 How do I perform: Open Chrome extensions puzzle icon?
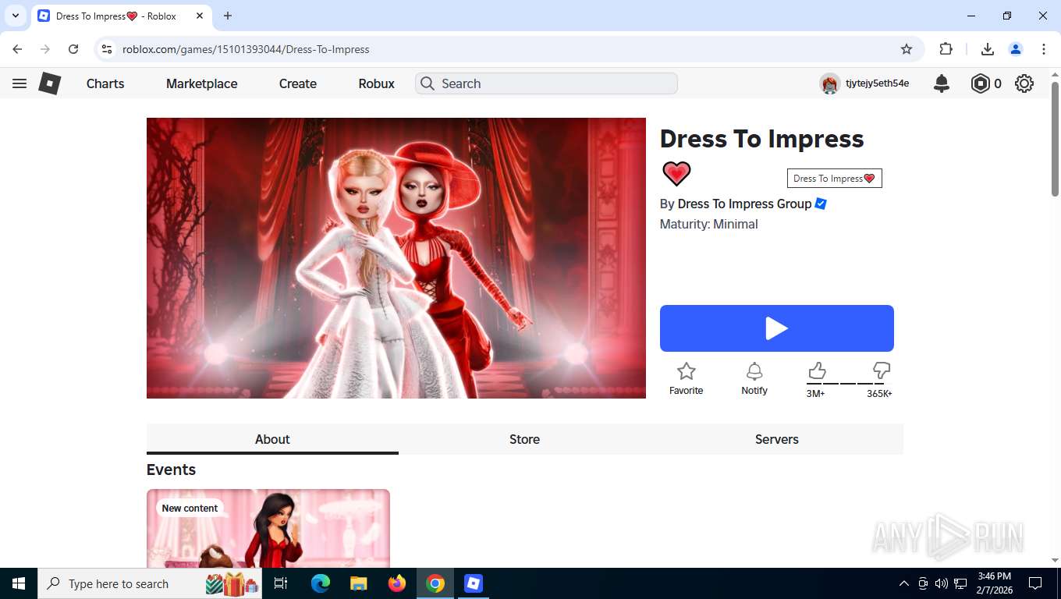click(x=946, y=49)
